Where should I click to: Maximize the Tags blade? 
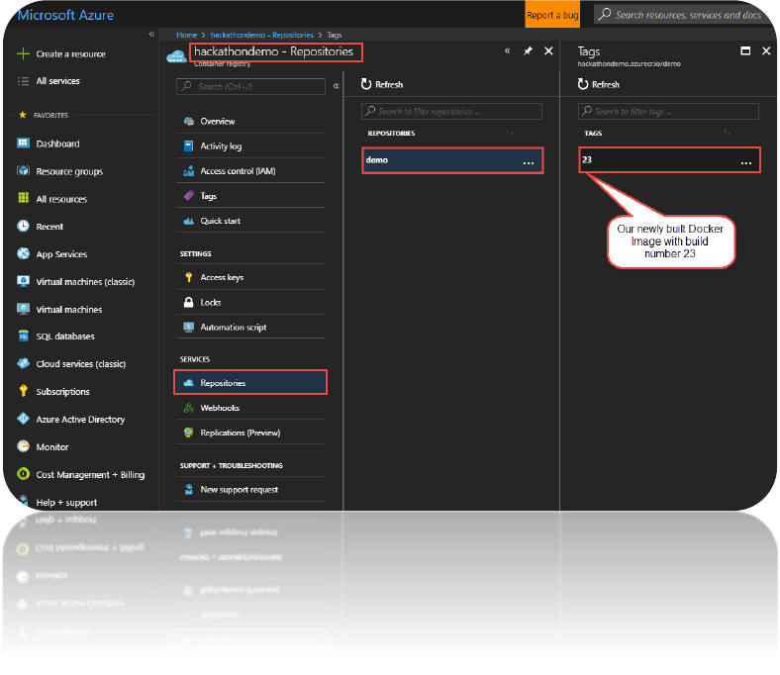745,50
